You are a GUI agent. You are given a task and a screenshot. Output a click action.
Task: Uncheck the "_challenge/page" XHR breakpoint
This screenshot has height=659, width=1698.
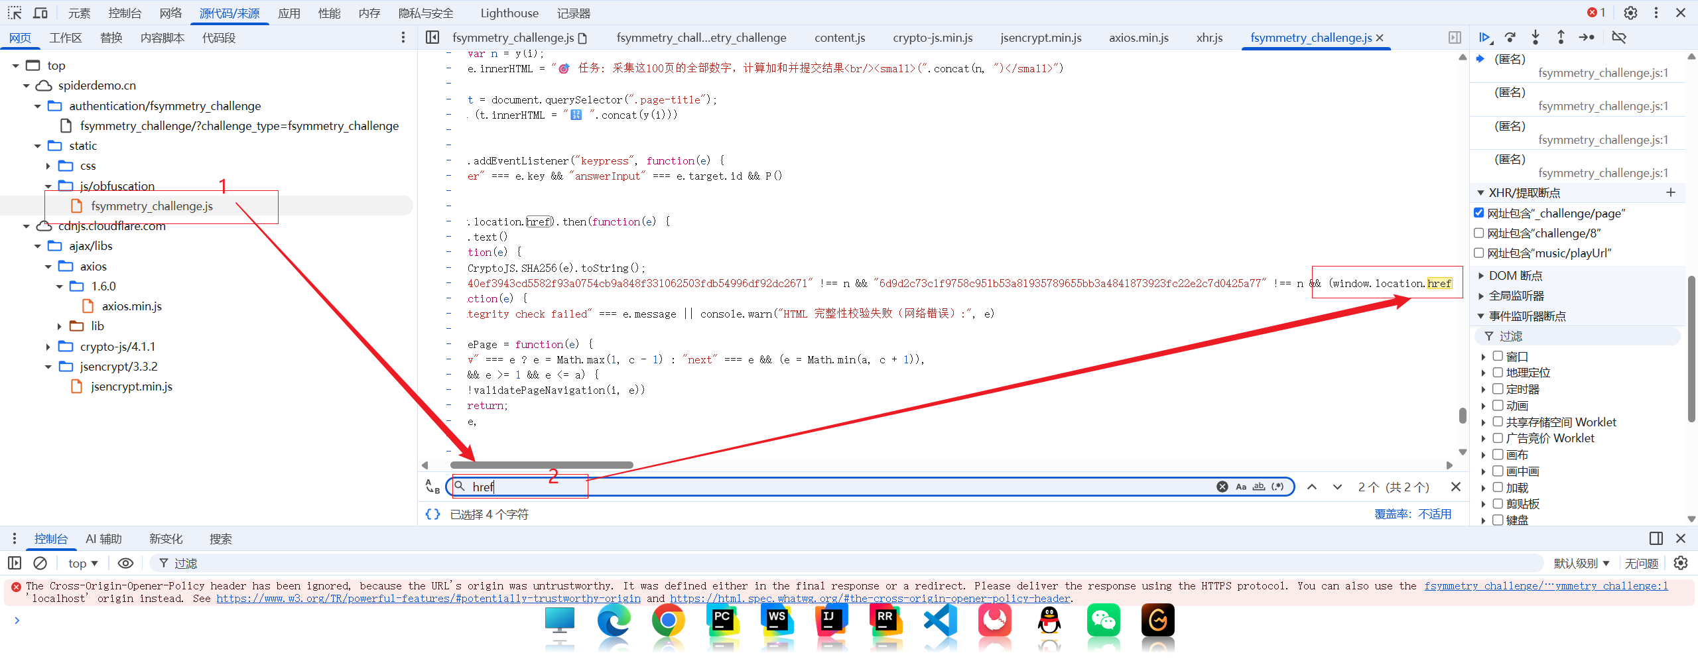tap(1478, 213)
